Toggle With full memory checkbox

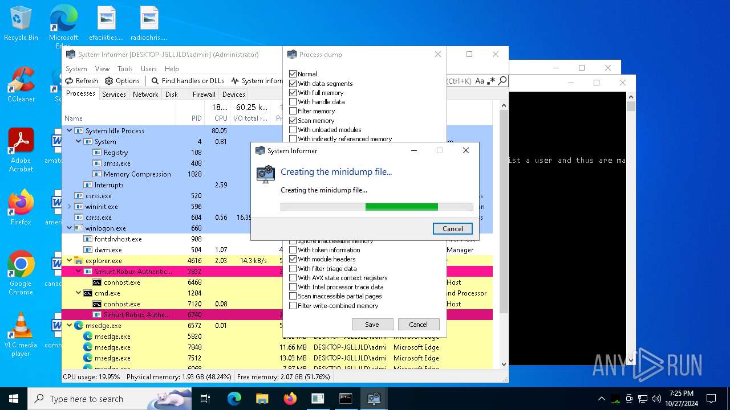tap(293, 92)
